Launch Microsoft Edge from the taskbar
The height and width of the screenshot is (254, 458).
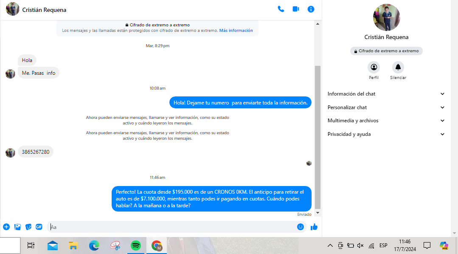coord(94,246)
